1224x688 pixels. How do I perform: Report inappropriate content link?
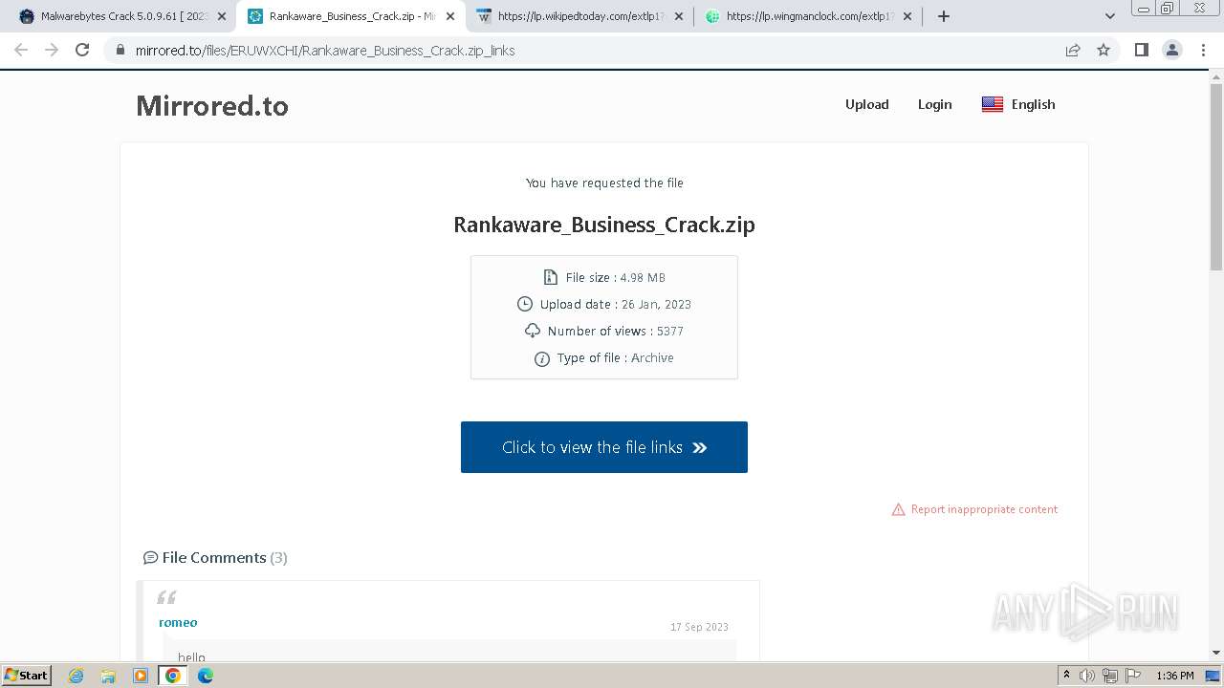click(984, 509)
